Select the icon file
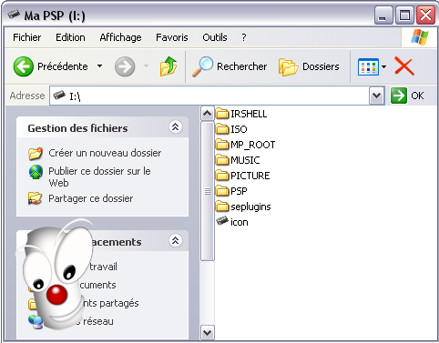Image resolution: width=439 pixels, height=343 pixels. click(232, 222)
